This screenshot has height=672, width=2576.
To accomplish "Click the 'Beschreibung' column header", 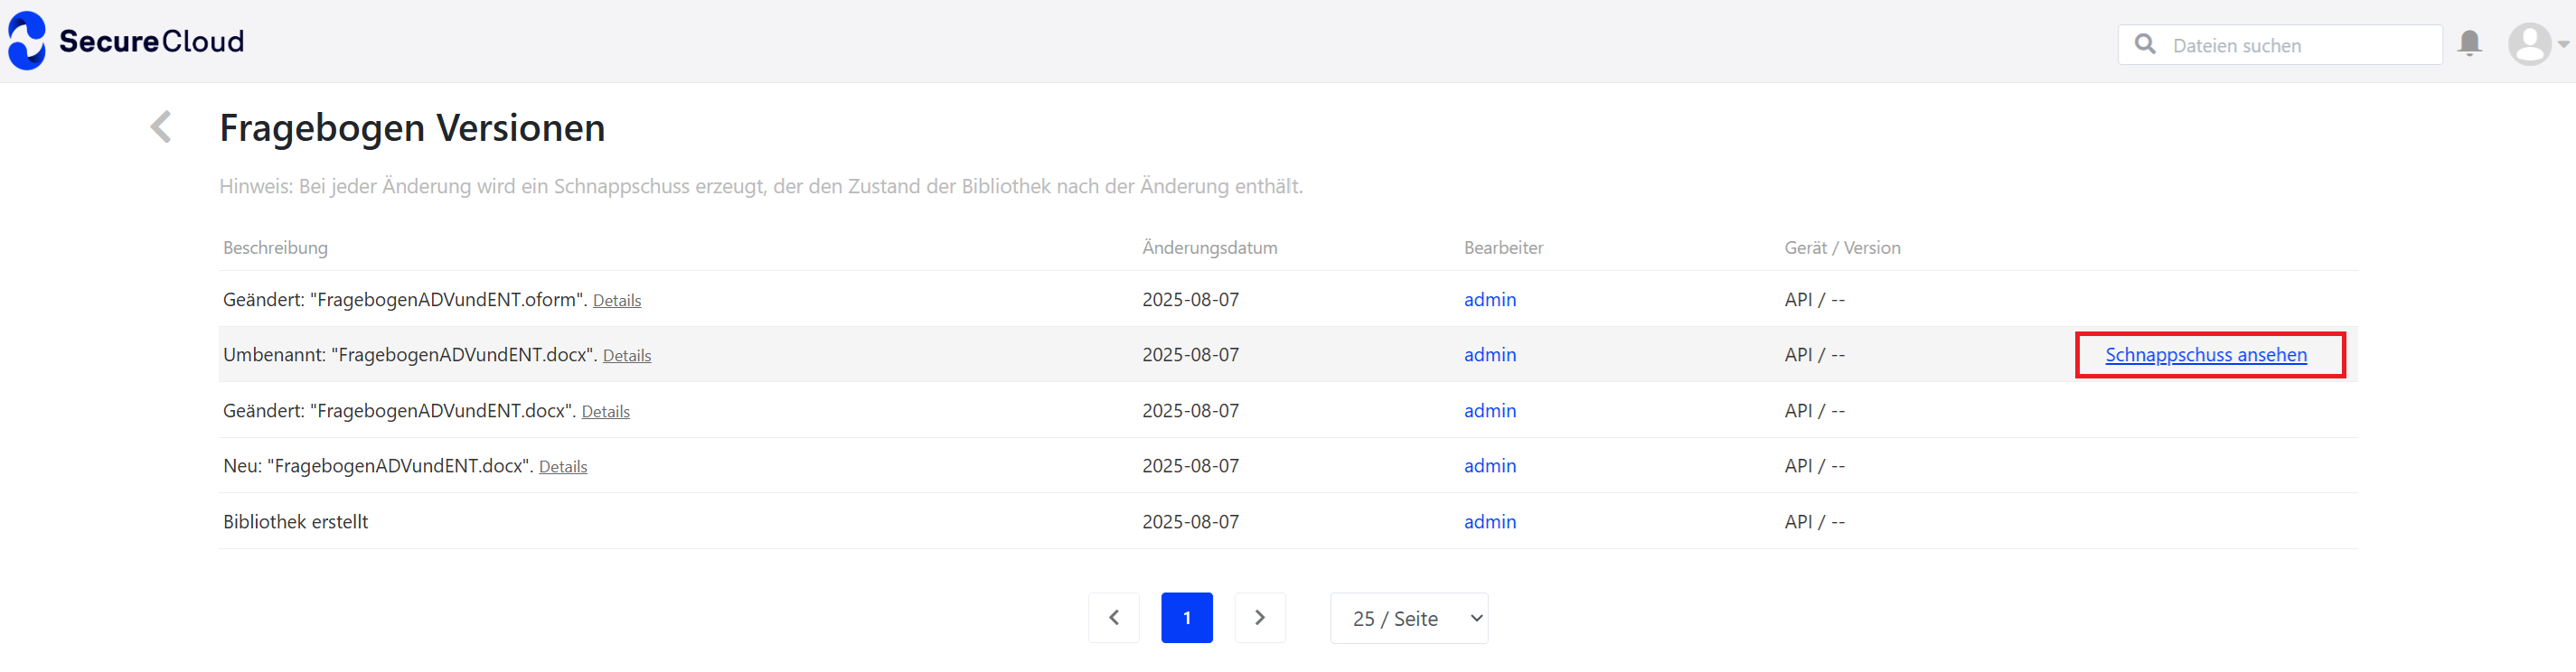I will tap(275, 248).
